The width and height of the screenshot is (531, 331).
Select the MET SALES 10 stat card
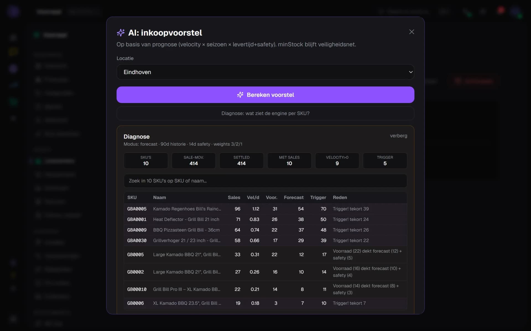(289, 161)
